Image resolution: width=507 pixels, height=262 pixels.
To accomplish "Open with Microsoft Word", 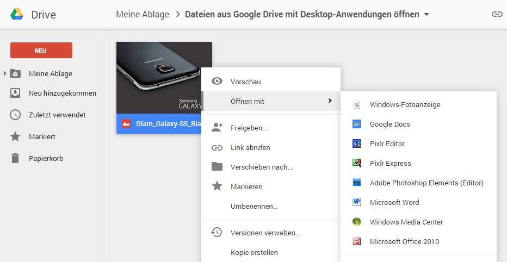I will click(394, 203).
